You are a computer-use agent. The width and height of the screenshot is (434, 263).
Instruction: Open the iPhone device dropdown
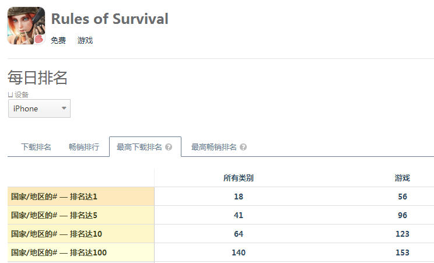tap(39, 108)
